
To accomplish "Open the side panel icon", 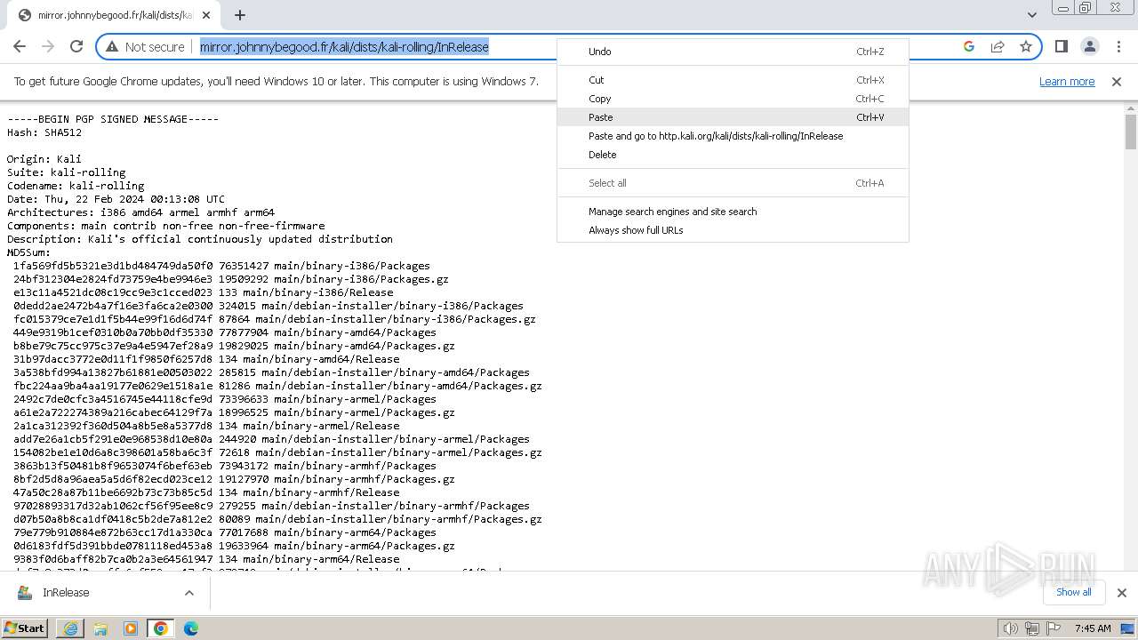I will (x=1061, y=46).
